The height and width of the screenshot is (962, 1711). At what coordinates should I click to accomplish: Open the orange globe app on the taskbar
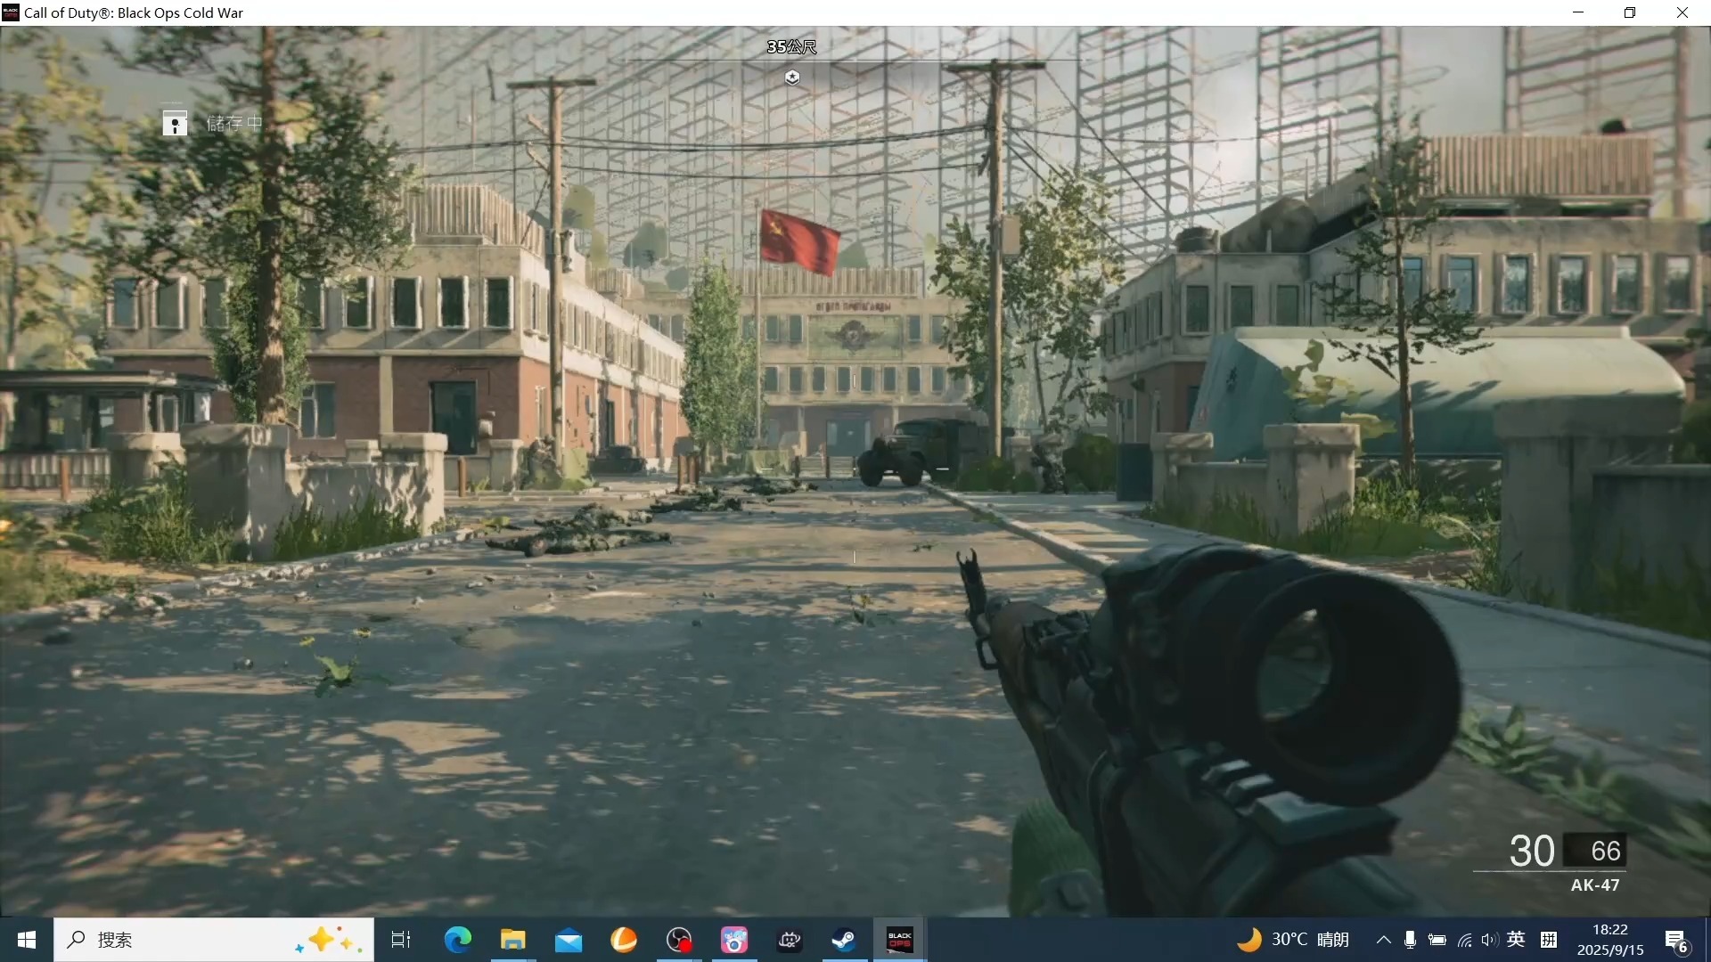624,940
